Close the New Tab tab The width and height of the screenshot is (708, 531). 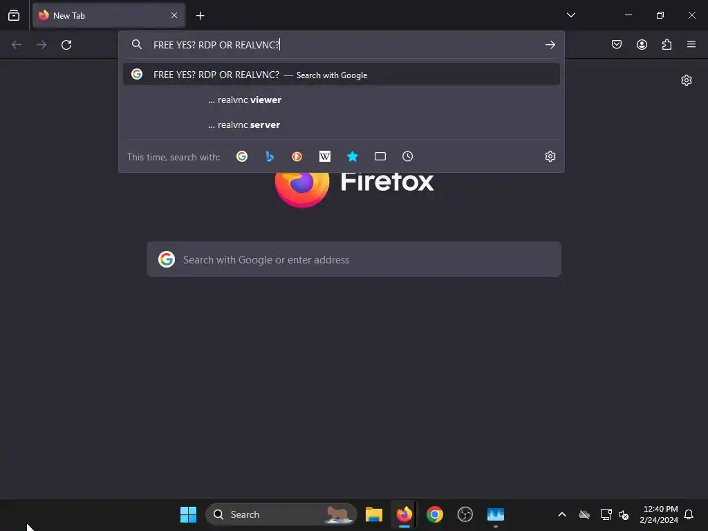coord(174,15)
